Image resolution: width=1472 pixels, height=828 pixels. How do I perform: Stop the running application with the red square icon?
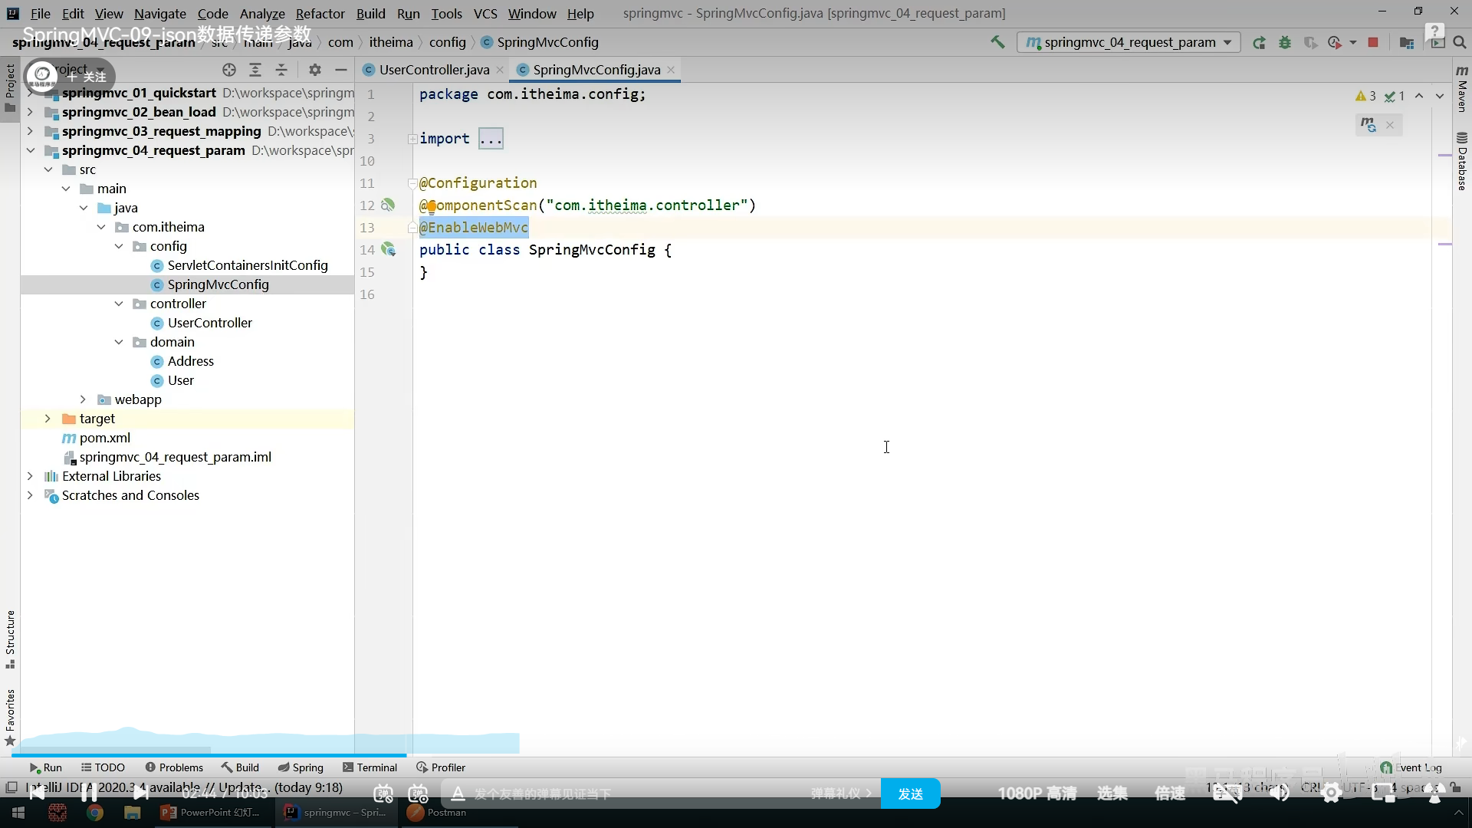(1373, 43)
